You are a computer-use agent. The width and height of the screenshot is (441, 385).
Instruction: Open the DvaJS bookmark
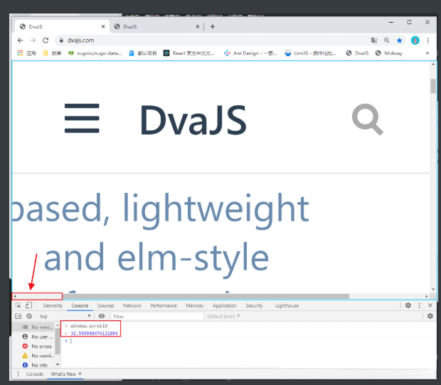pyautogui.click(x=357, y=53)
